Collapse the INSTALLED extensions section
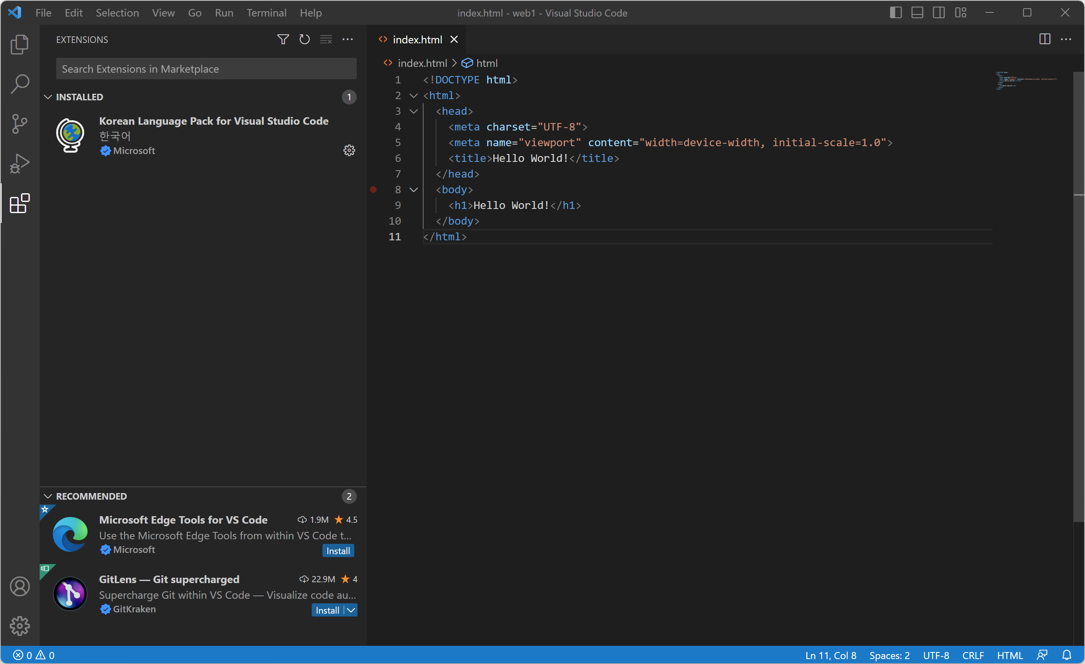 (48, 97)
